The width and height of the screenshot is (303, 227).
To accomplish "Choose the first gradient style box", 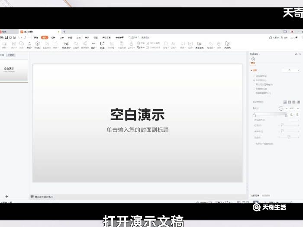I will point(285,102).
